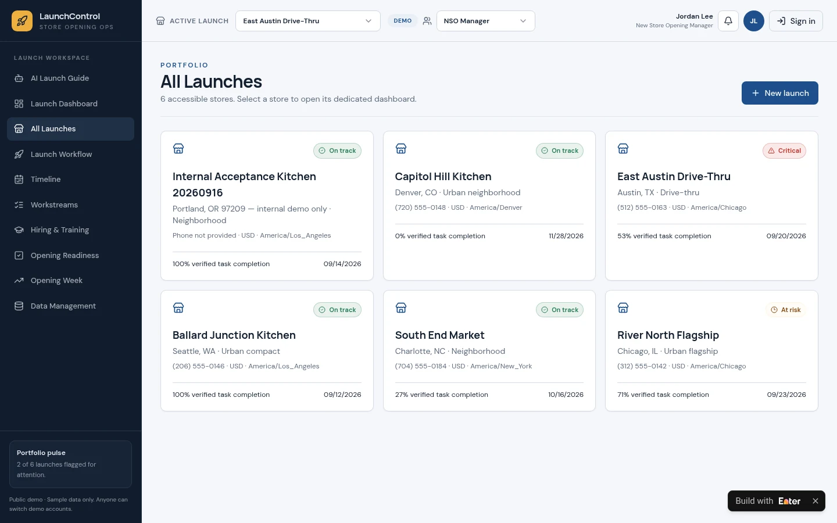The height and width of the screenshot is (523, 837).
Task: Open the East Austin Drive-Thru active launch dropdown
Action: pyautogui.click(x=308, y=21)
